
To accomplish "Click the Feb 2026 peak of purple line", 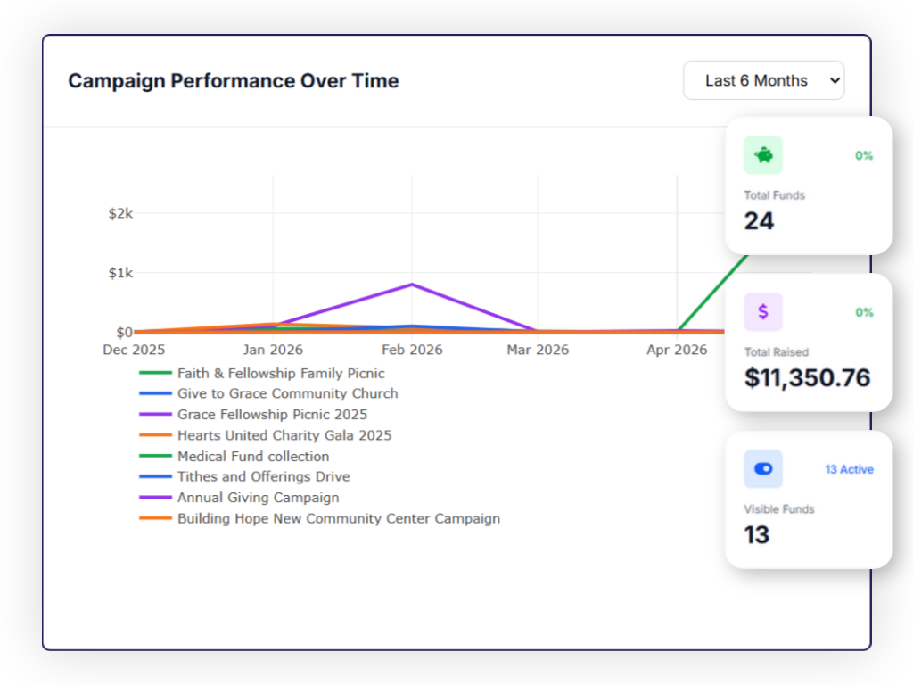I will pyautogui.click(x=412, y=285).
